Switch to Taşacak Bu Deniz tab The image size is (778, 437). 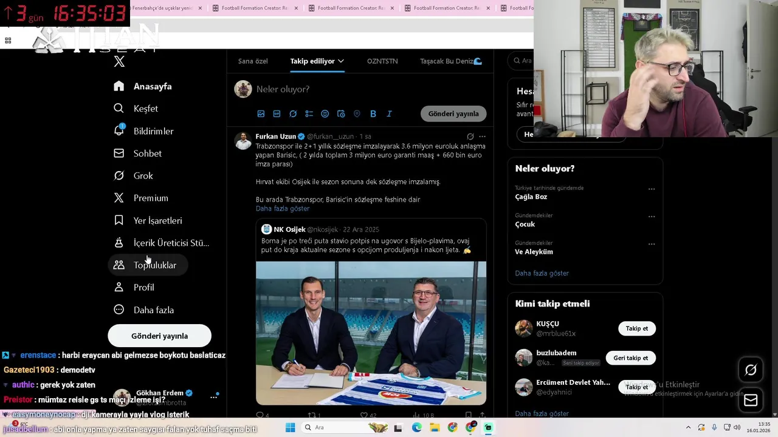(451, 61)
